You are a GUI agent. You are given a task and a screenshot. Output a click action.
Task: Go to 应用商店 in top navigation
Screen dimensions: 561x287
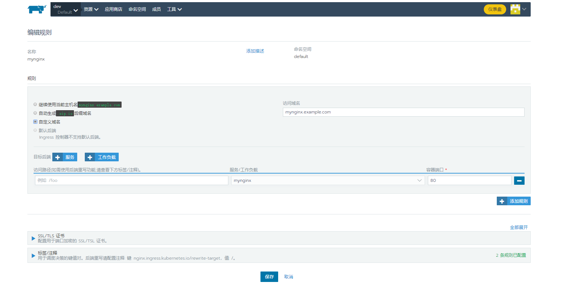tap(113, 9)
